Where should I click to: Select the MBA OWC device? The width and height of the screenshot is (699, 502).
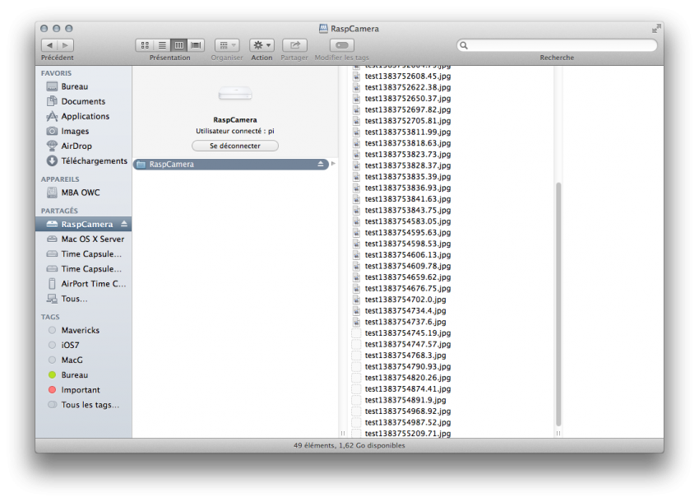pyautogui.click(x=83, y=193)
